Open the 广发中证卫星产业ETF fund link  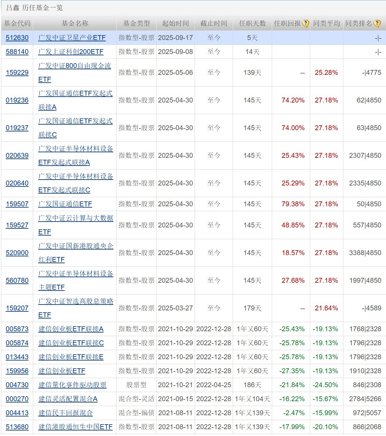click(72, 38)
